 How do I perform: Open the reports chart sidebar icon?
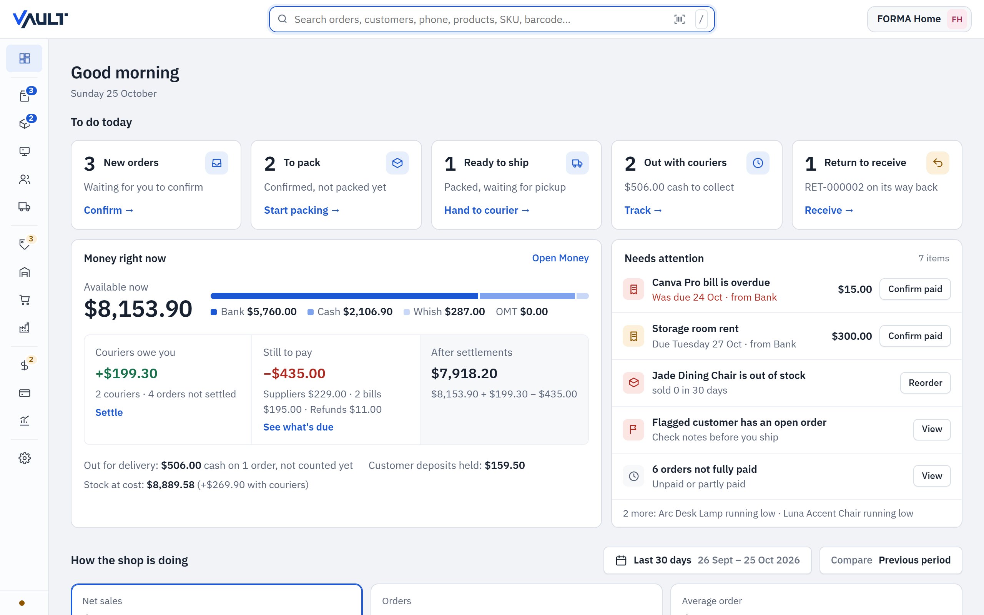pos(24,421)
